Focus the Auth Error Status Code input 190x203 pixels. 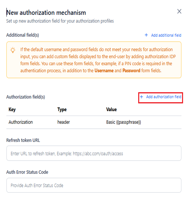click(94, 185)
